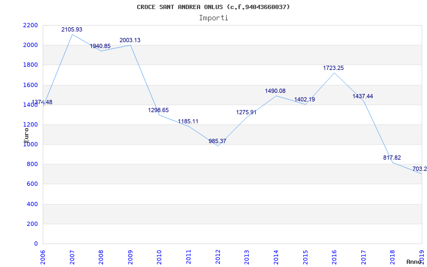Click the Euro y-axis title
Screen dimensions: 427x267
tap(26, 135)
